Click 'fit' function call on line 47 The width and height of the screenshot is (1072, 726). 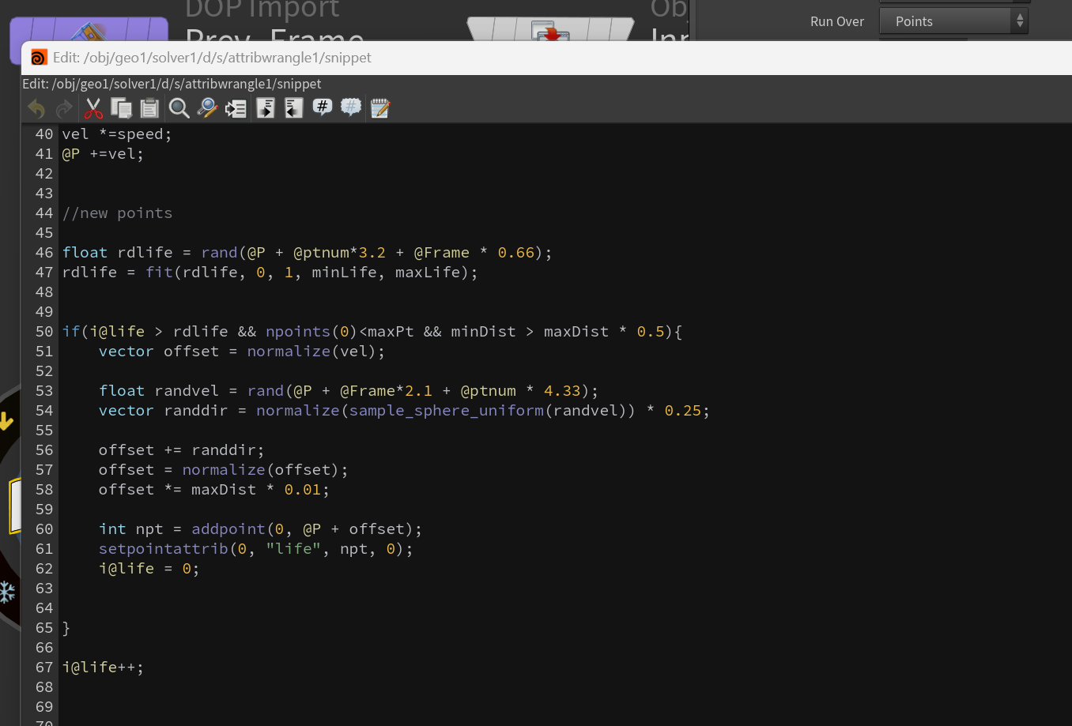159,273
